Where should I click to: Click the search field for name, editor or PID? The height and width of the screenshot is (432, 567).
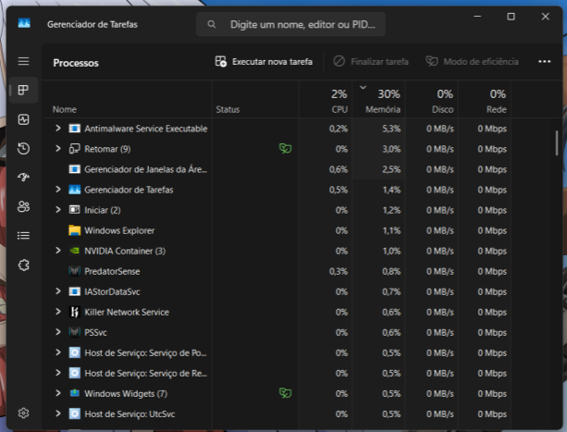click(x=290, y=24)
